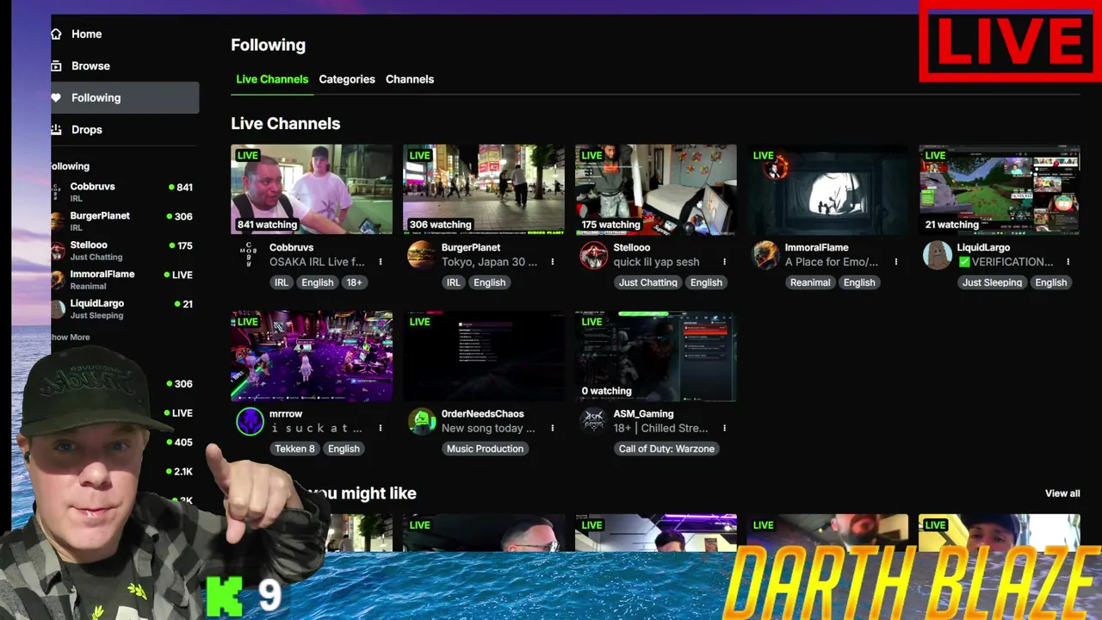Click the Tekken 8 tag under mrrrow
The image size is (1102, 620).
pos(294,449)
